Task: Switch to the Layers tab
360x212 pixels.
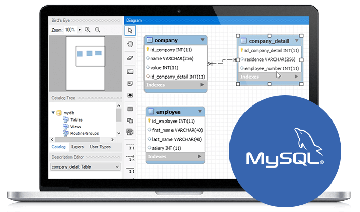Action: click(x=78, y=147)
